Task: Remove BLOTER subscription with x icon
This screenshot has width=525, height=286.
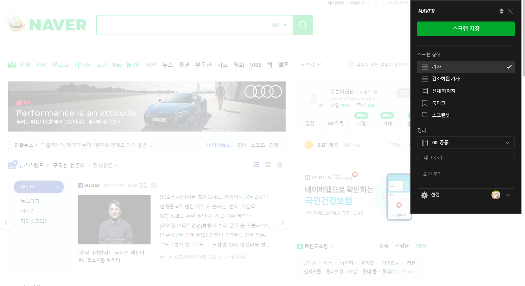Action: click(x=154, y=185)
